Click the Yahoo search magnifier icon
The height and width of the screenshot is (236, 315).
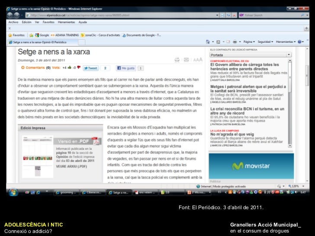click(302, 15)
